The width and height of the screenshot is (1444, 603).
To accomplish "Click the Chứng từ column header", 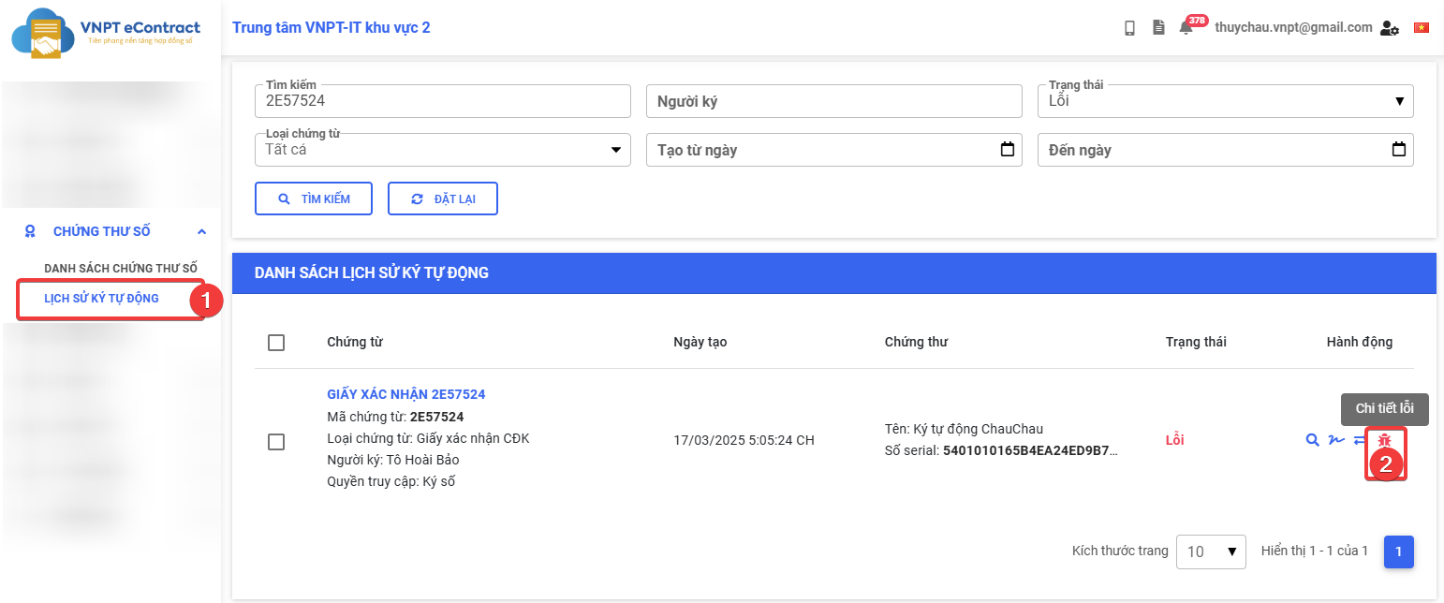I will (355, 342).
